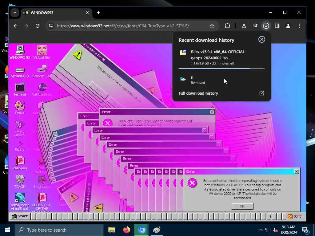
Task: Open Full download history link
Action: pos(221,93)
